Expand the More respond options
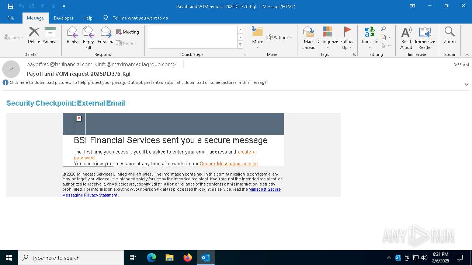 point(126,43)
